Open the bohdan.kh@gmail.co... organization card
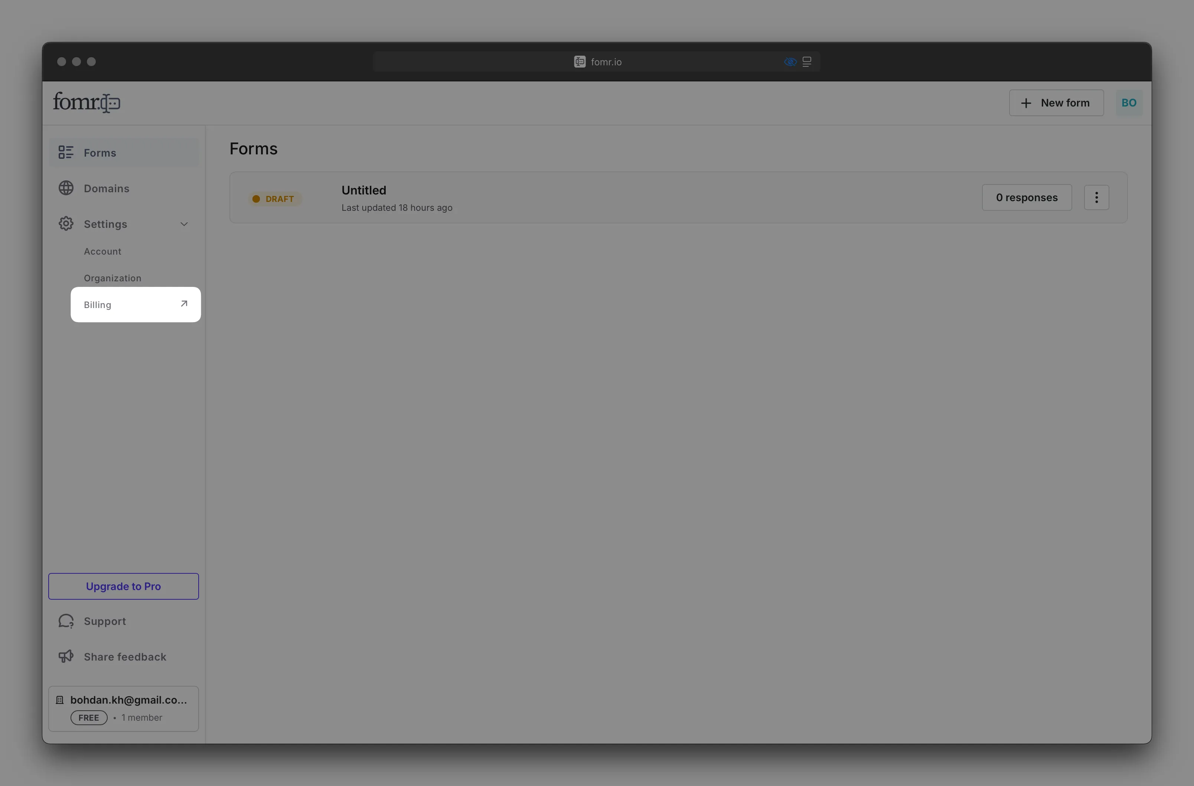The width and height of the screenshot is (1194, 786). click(x=123, y=708)
